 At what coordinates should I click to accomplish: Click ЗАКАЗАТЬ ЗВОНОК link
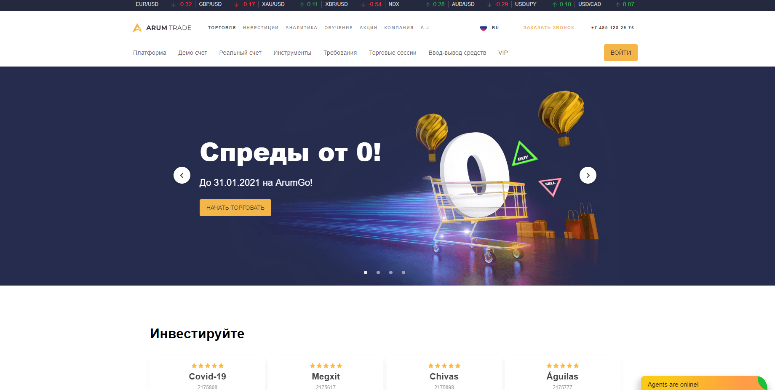[549, 28]
